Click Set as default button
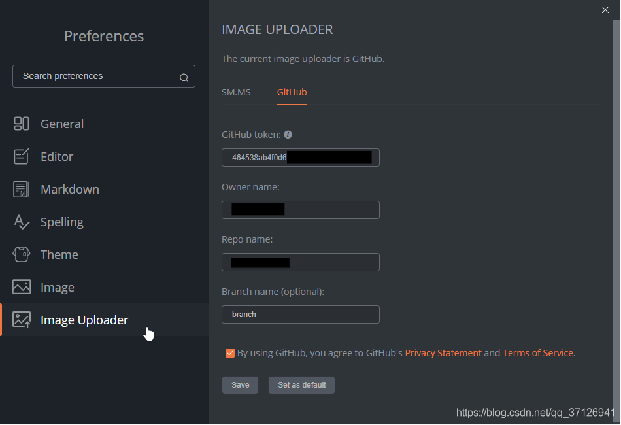 [x=302, y=385]
